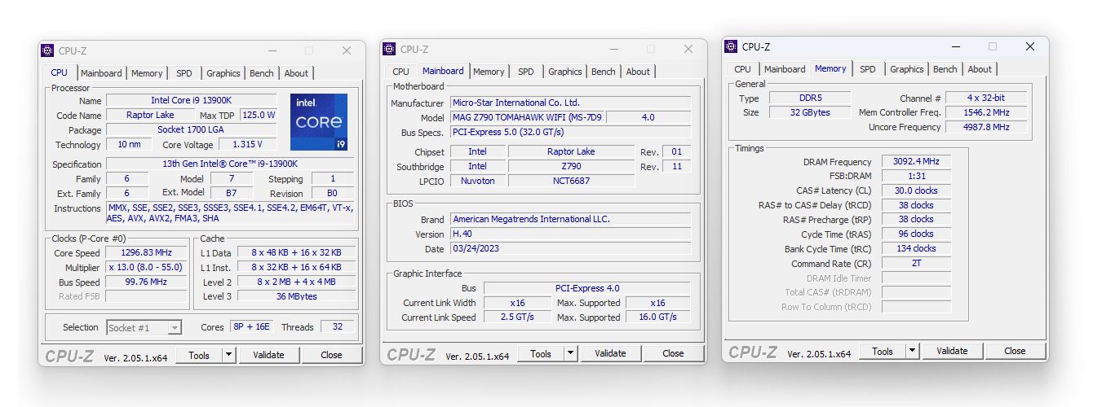Click the CPU-Z icon in the CPU window title bar
The height and width of the screenshot is (407, 1093).
pos(48,50)
